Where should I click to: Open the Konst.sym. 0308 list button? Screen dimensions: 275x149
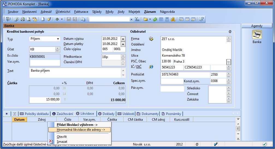229,81
